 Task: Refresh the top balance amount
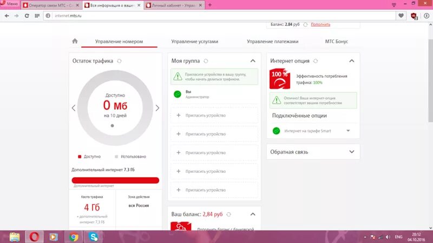305,24
